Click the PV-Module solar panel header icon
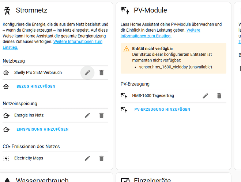This screenshot has height=182, width=241. point(125,11)
